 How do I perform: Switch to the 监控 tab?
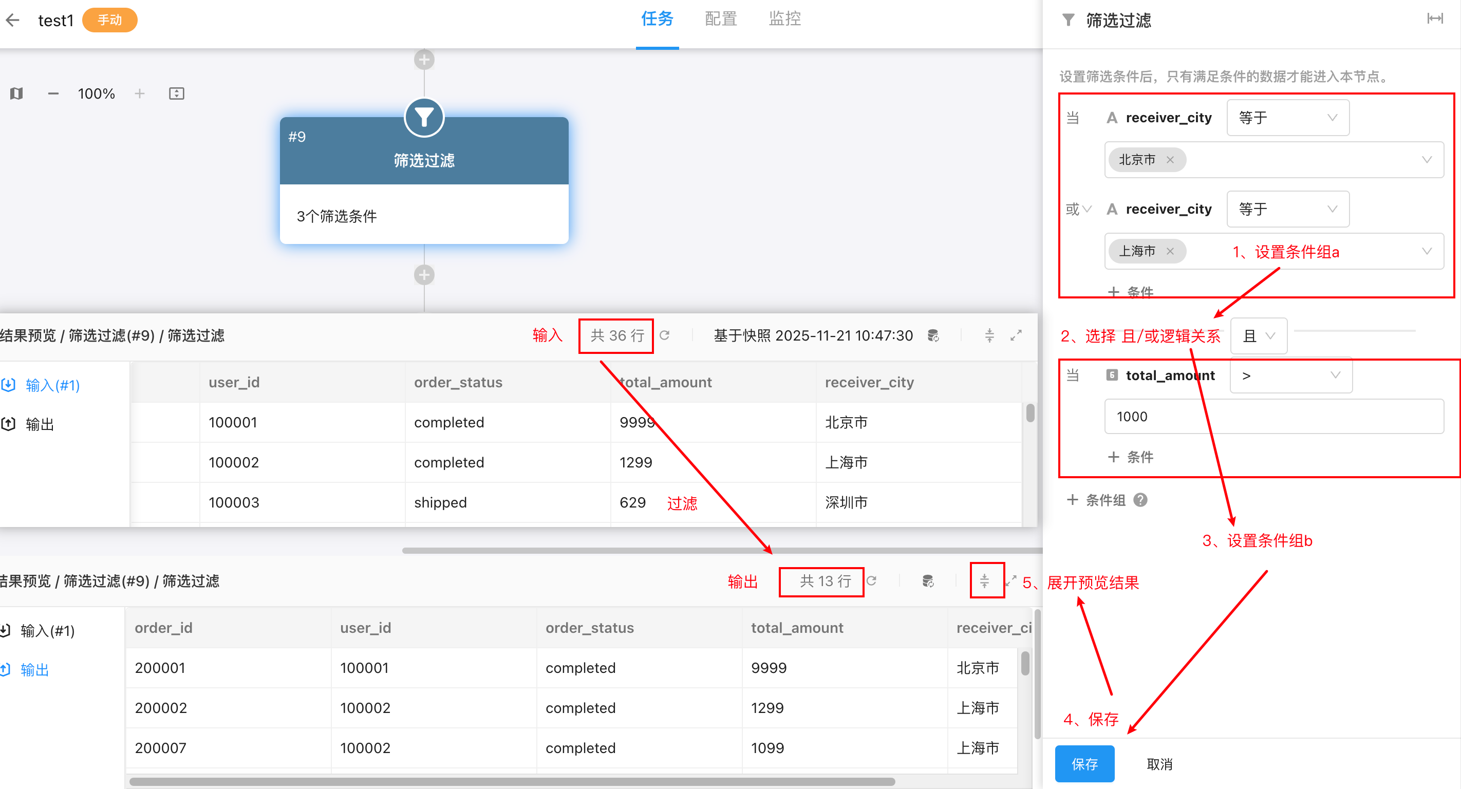[x=784, y=20]
